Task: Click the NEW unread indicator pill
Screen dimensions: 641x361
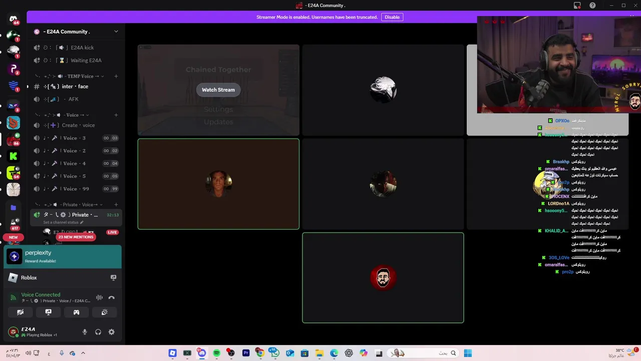Action: 14,237
